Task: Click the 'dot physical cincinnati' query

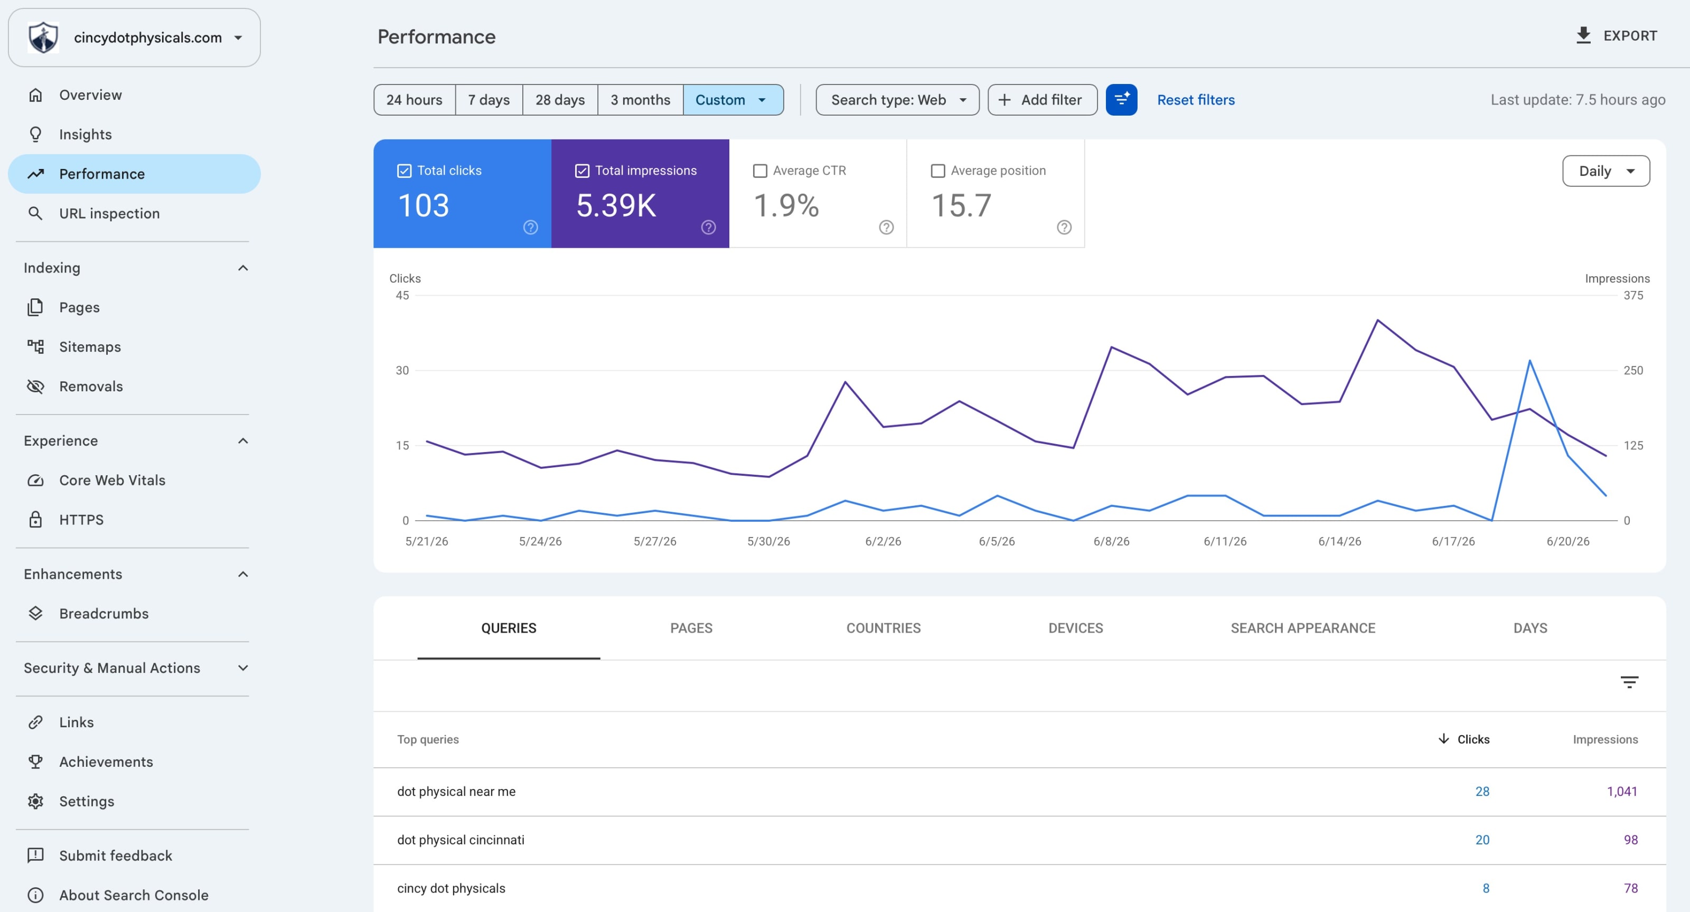Action: point(461,840)
